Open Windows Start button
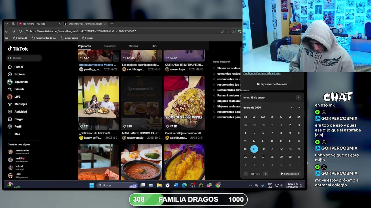The width and height of the screenshot is (371, 208). (x=92, y=185)
